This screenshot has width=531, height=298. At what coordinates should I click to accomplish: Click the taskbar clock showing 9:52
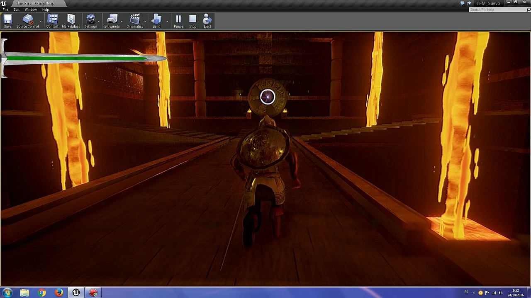(515, 293)
